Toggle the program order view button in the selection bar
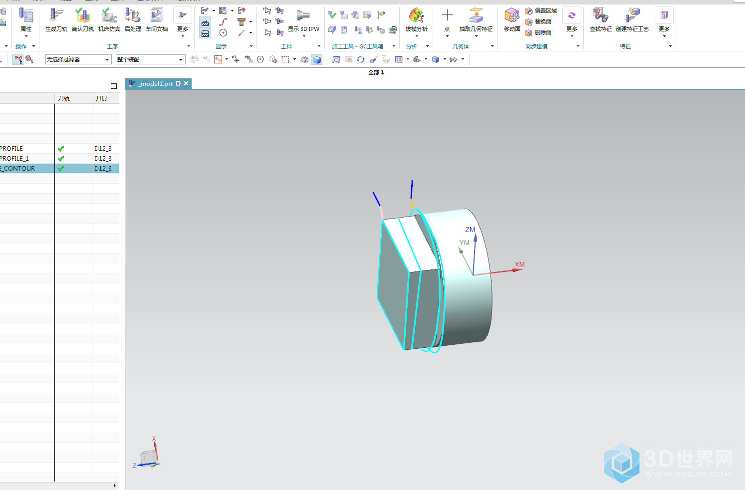The image size is (745, 490). 18,59
